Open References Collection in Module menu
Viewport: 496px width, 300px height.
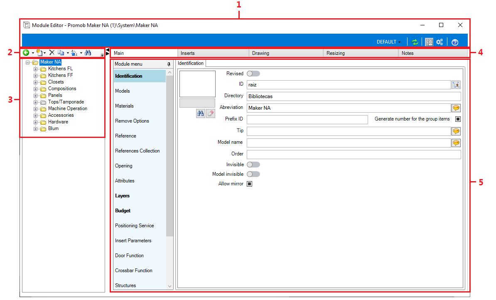point(140,151)
